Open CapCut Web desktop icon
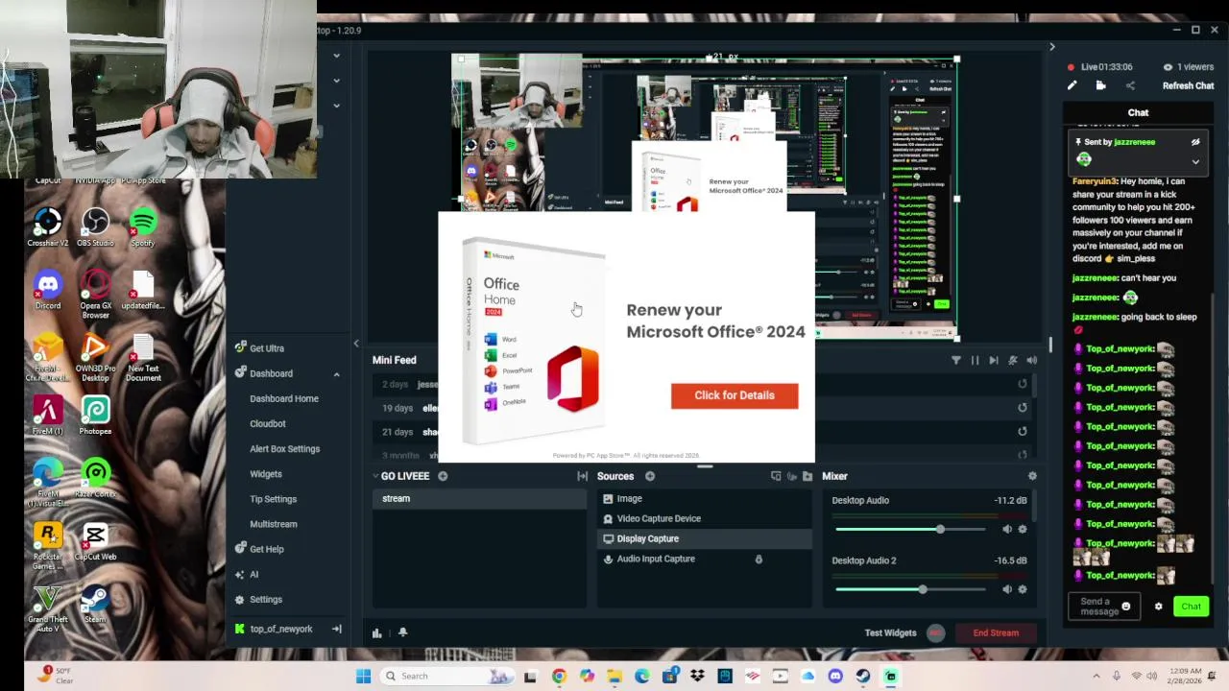Screen dimensions: 1229x691 [x=95, y=542]
